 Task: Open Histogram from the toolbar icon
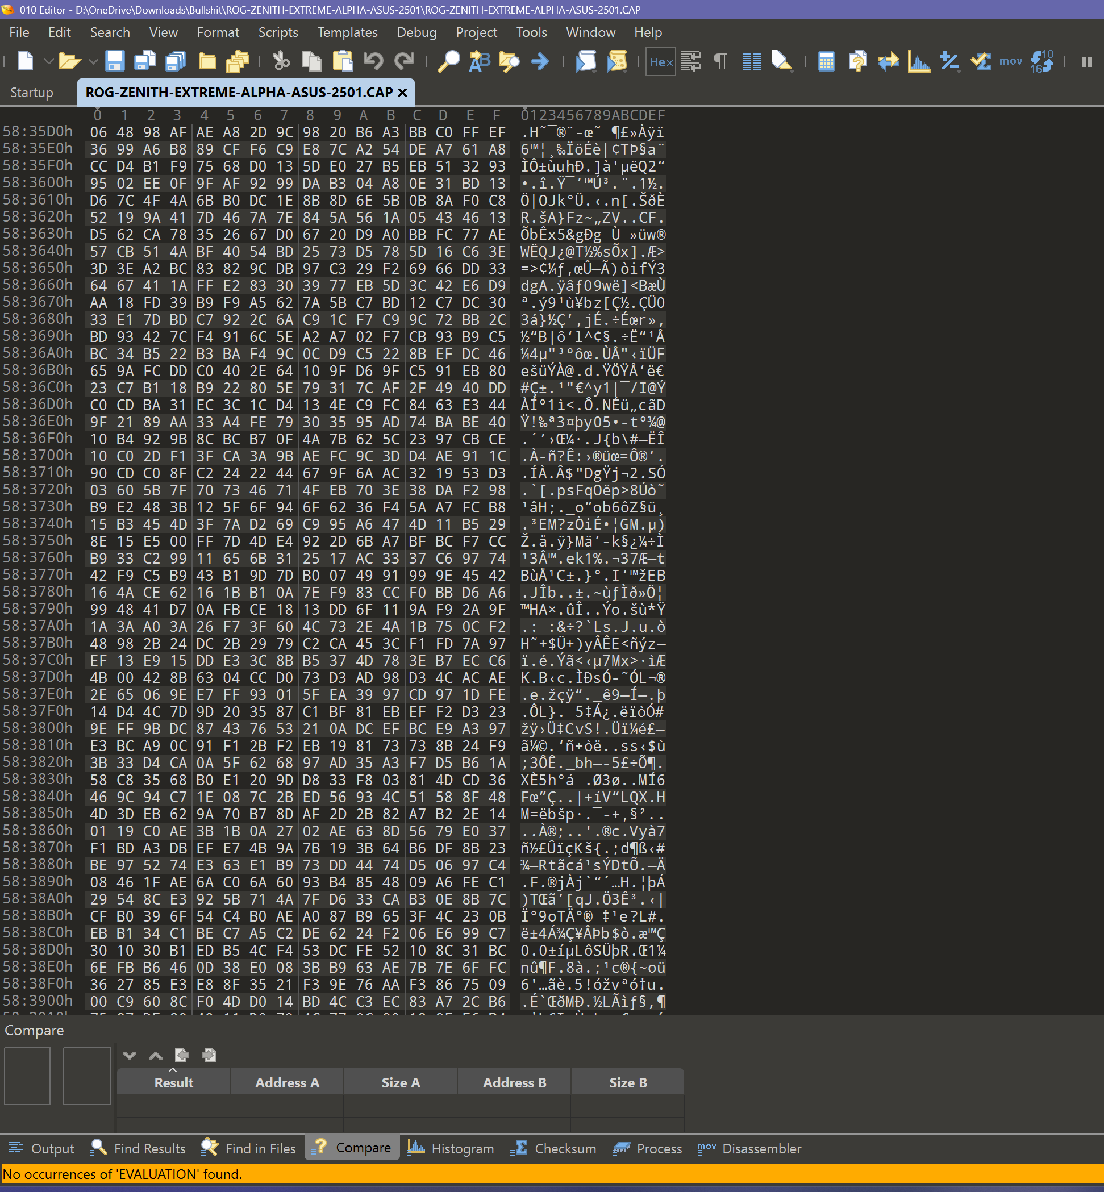(x=919, y=61)
